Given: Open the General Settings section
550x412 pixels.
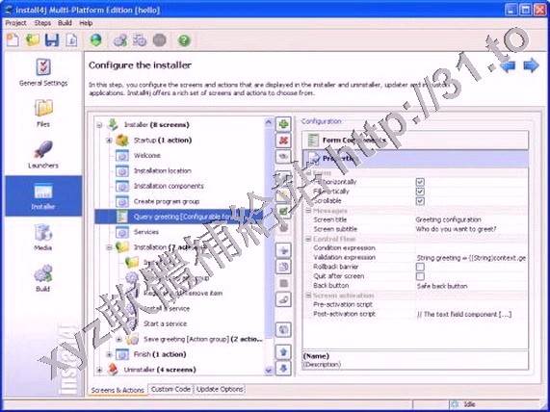Looking at the screenshot, I should (x=43, y=72).
